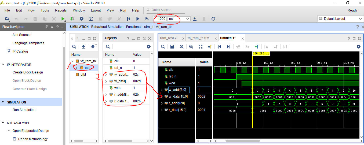Open the File menu
The width and height of the screenshot is (364, 145).
click(x=7, y=10)
